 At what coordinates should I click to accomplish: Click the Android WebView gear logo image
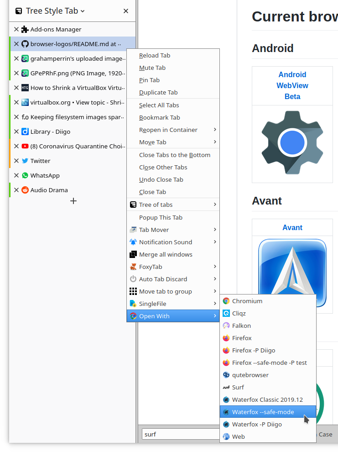tap(292, 142)
